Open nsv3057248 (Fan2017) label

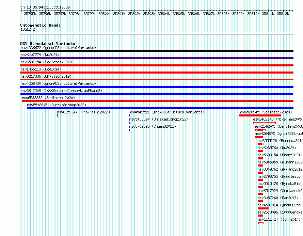[x=278, y=198]
